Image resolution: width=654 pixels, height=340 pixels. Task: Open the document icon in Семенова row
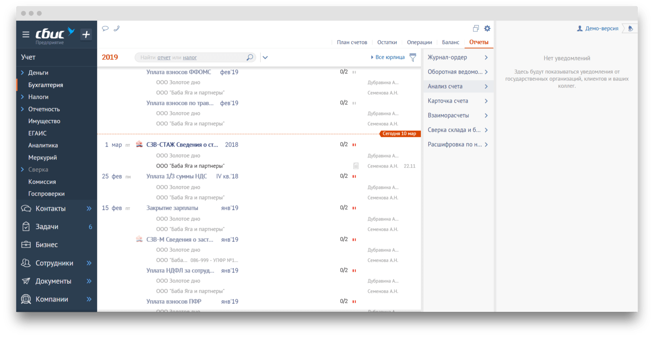(x=356, y=166)
